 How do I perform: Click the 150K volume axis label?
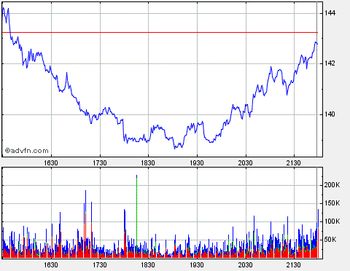[332, 203]
